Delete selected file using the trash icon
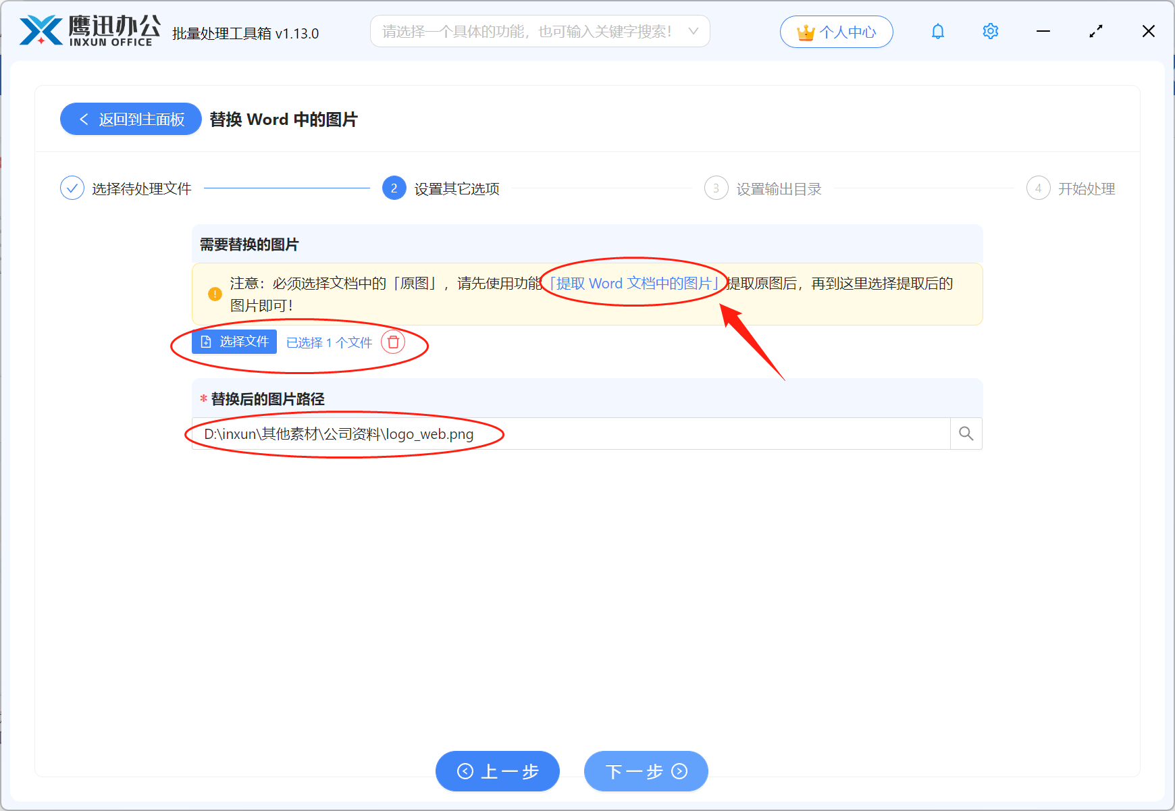The width and height of the screenshot is (1175, 811). click(394, 342)
